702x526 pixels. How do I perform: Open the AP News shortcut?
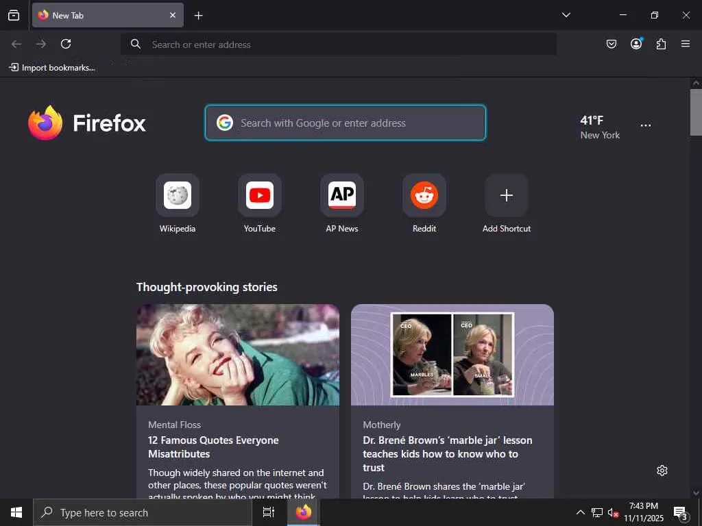click(342, 203)
